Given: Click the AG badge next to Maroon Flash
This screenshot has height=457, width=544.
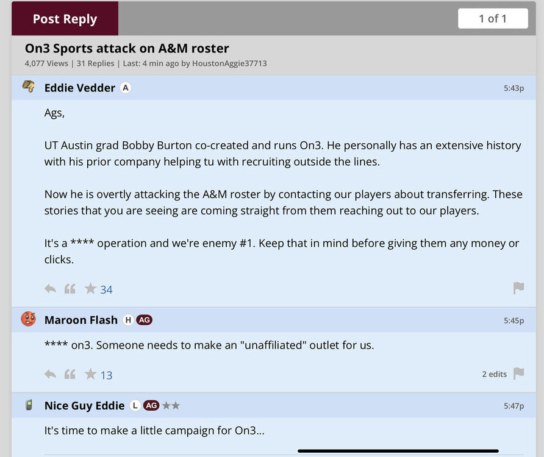Looking at the screenshot, I should pyautogui.click(x=144, y=320).
